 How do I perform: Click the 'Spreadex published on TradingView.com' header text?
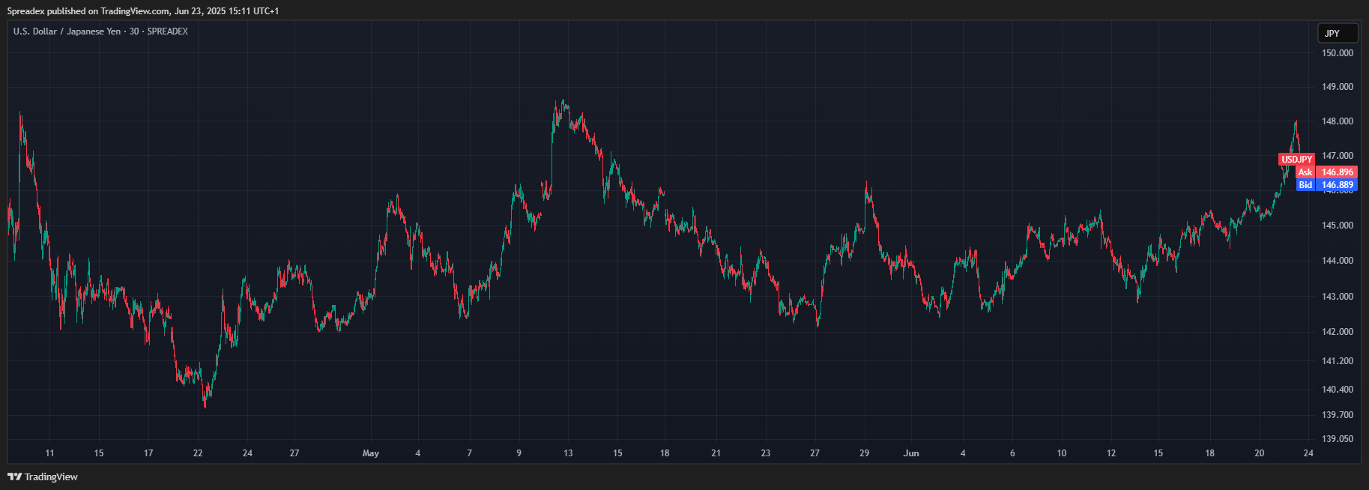click(88, 11)
